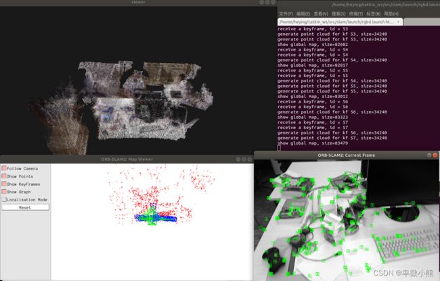Image resolution: width=440 pixels, height=281 pixels.
Task: Close the point cloud viewer window
Action: pyautogui.click(x=273, y=2)
